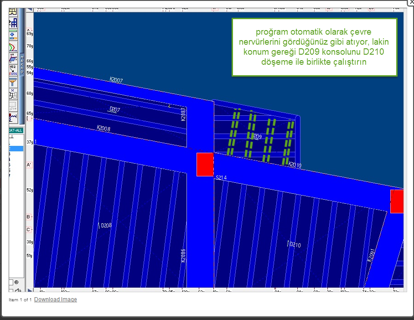Click the D210 slab label

click(295, 245)
